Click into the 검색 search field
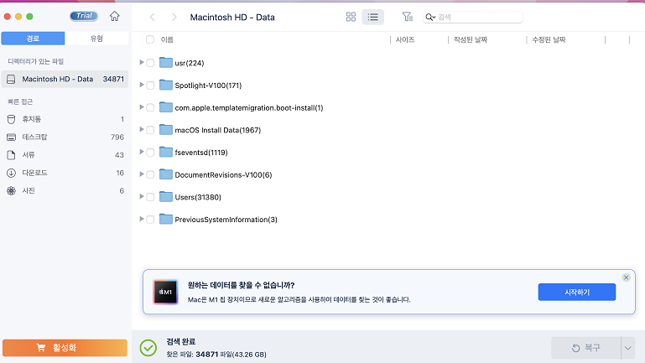The width and height of the screenshot is (645, 363). click(473, 17)
